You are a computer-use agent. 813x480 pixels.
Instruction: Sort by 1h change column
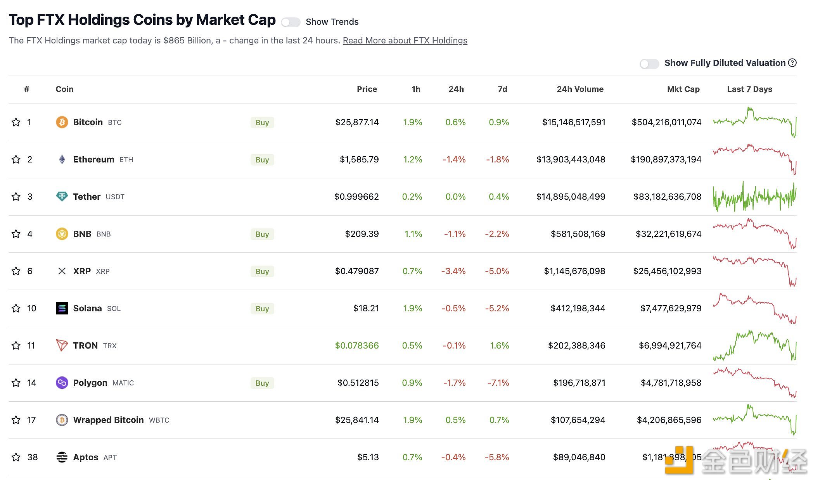tap(416, 89)
